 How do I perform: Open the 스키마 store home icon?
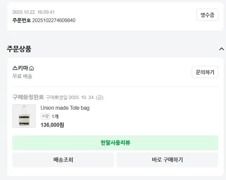coord(31,69)
